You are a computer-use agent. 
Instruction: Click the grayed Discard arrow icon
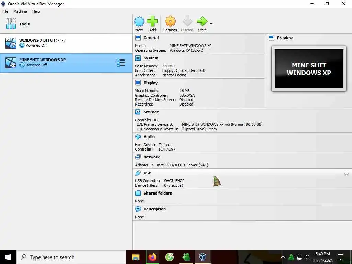point(187,22)
